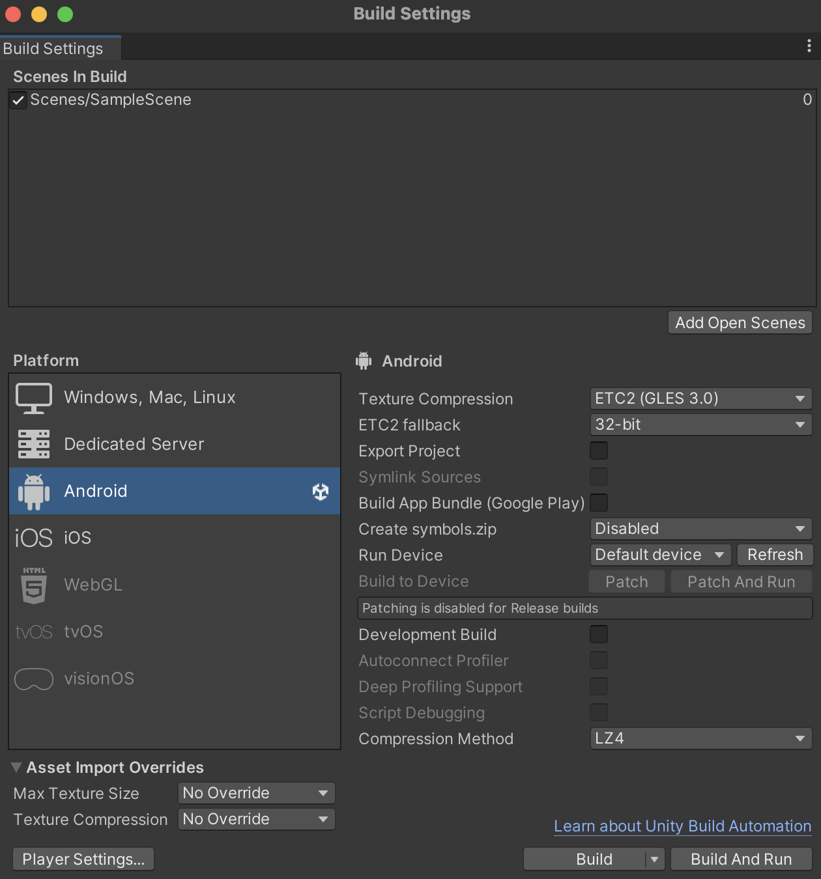Viewport: 821px width, 879px height.
Task: Select the Windows, Mac, Linux monitor icon
Action: point(34,398)
